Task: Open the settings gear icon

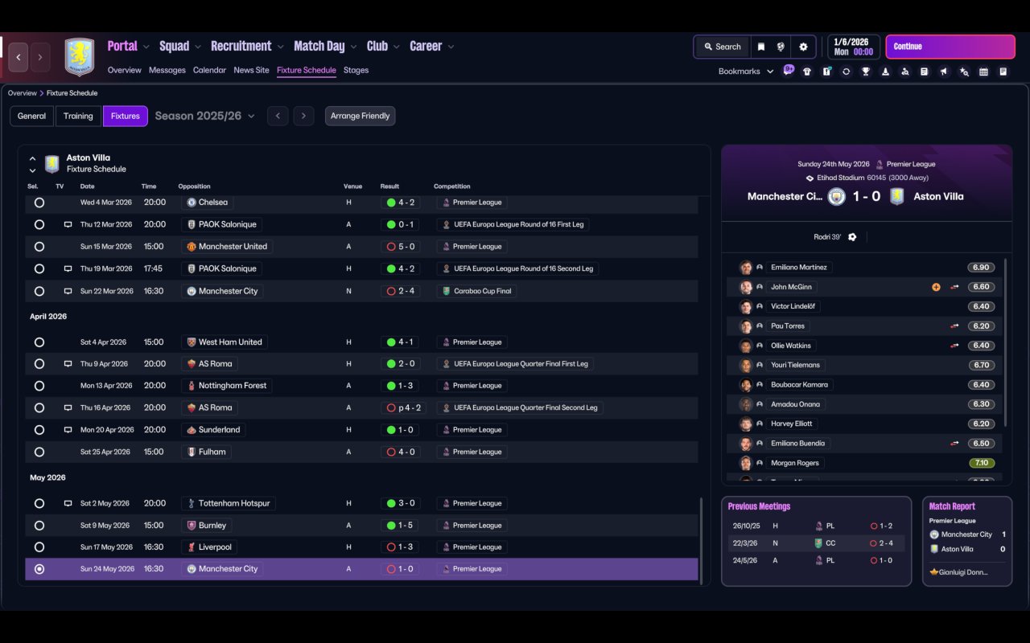Action: click(803, 47)
